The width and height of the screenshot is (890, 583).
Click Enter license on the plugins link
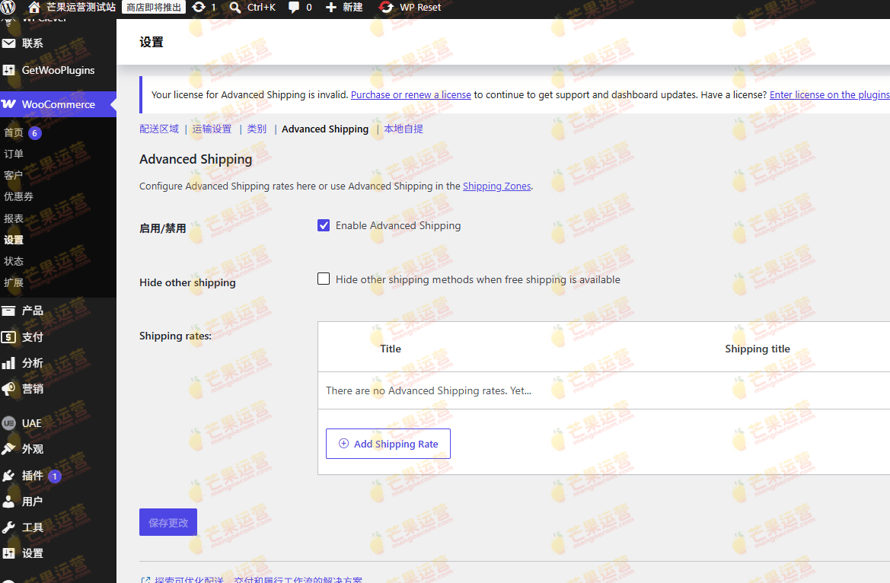[x=829, y=95]
